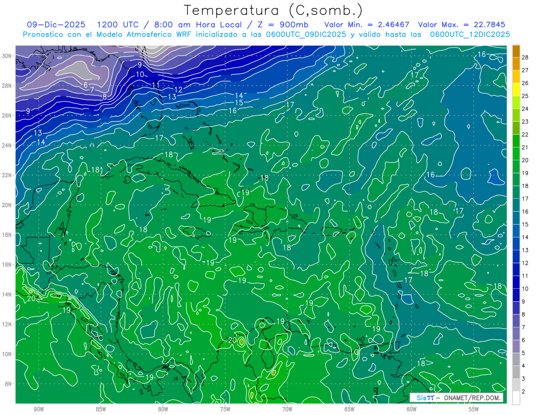Click the '10N' latitude label
Viewport: 537px width, 415px height.
point(8,354)
